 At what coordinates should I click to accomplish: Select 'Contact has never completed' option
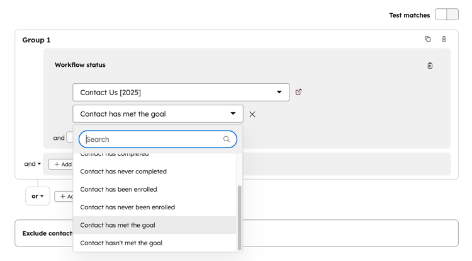[x=154, y=171]
